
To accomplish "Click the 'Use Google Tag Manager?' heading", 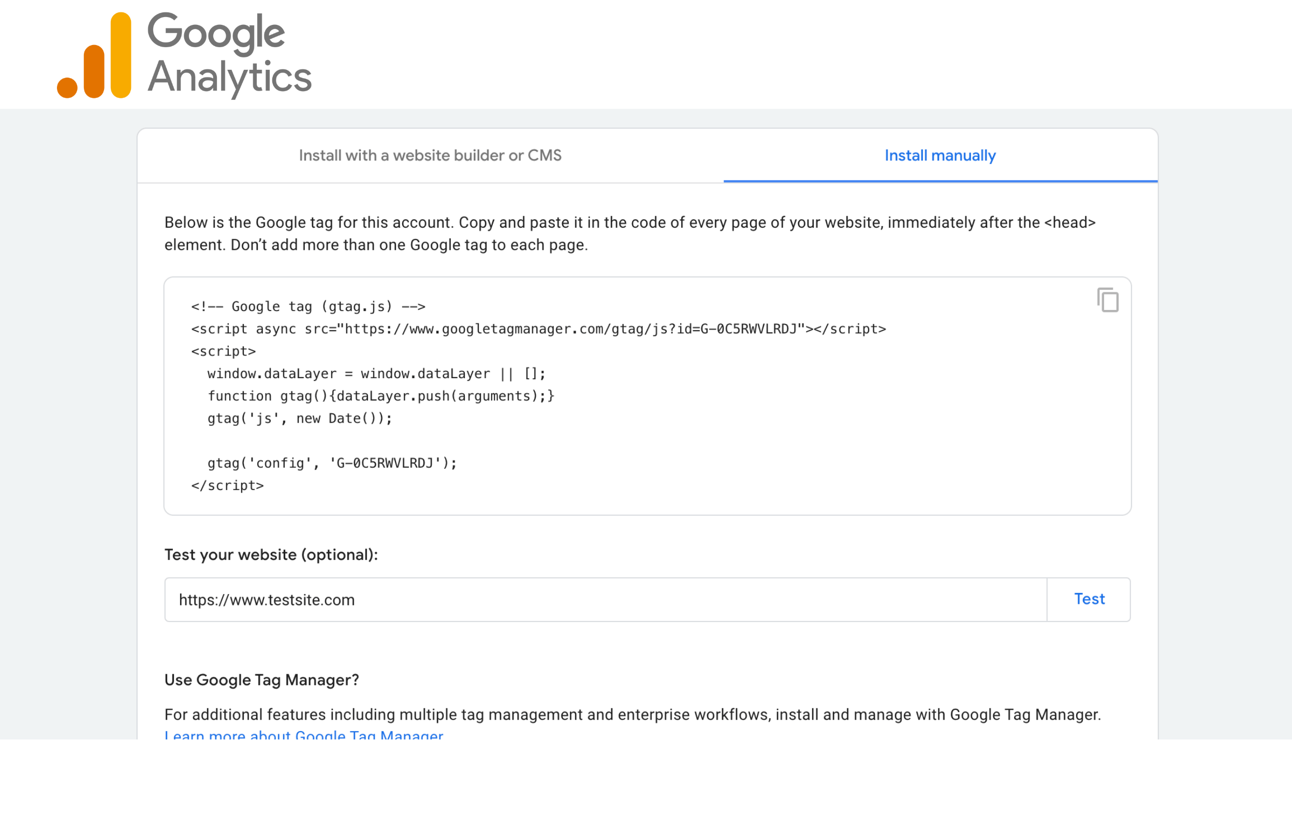I will coord(261,680).
